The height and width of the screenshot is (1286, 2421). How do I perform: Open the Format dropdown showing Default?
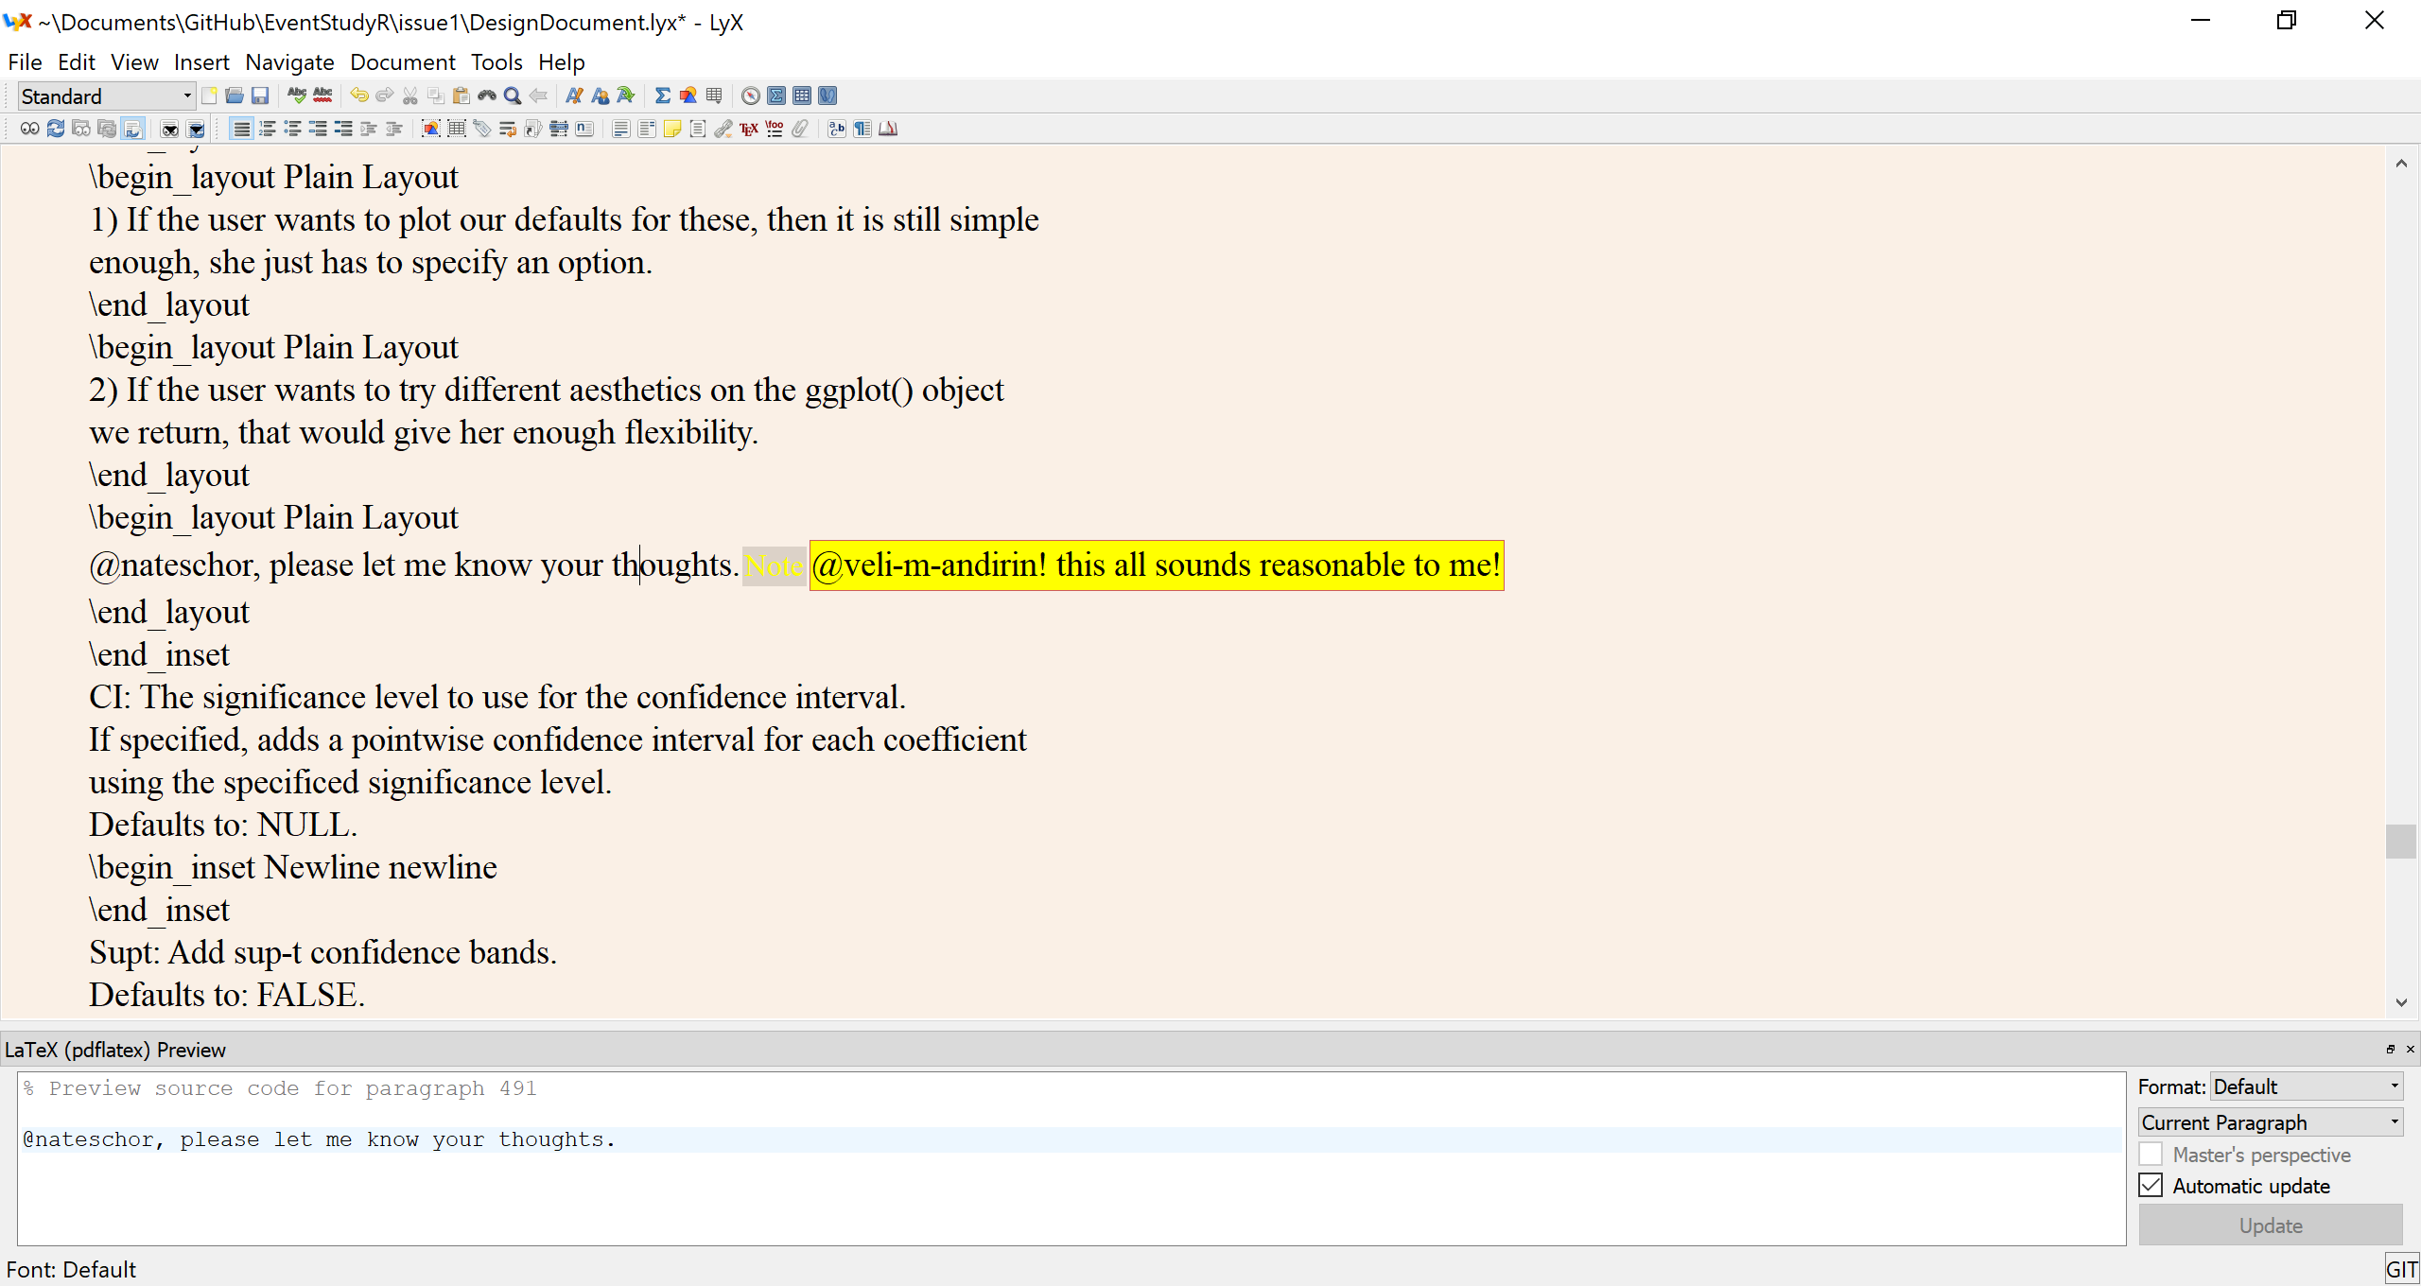coord(2306,1086)
